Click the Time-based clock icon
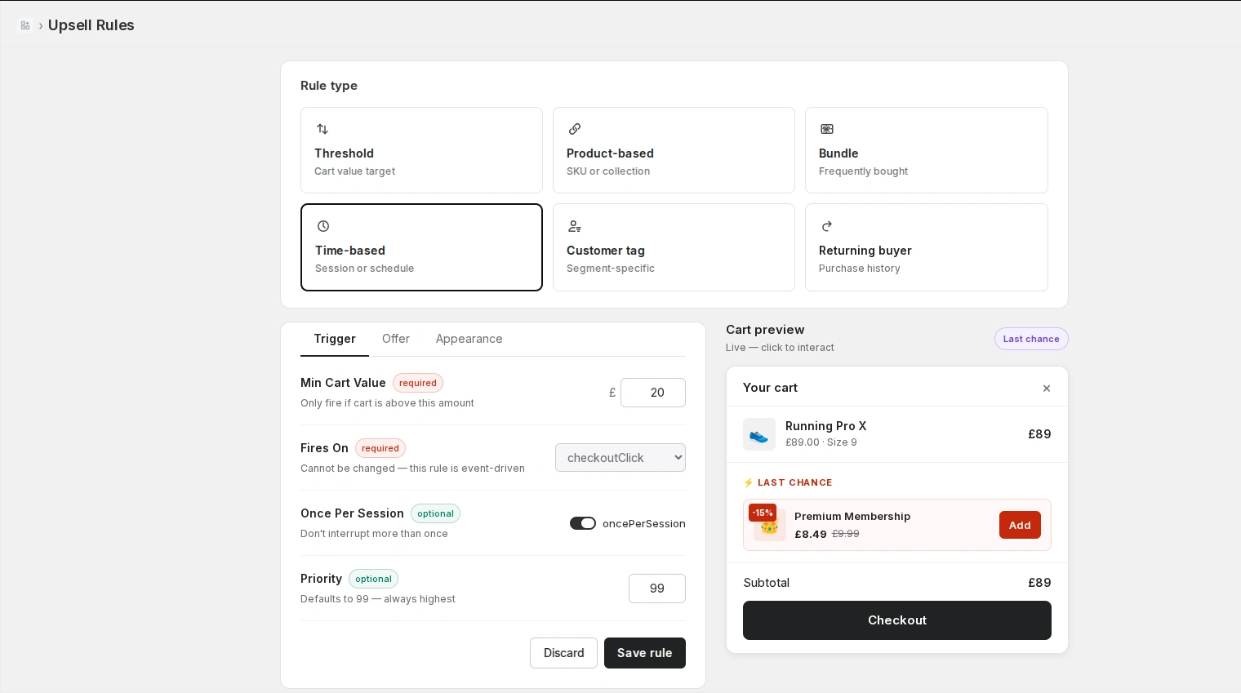 (323, 226)
